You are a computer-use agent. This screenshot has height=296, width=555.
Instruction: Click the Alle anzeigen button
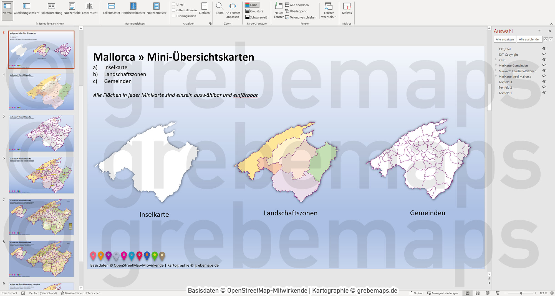point(504,39)
